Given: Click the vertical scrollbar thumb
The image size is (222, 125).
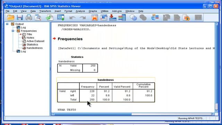Looking at the screenshot, I should point(216,106).
